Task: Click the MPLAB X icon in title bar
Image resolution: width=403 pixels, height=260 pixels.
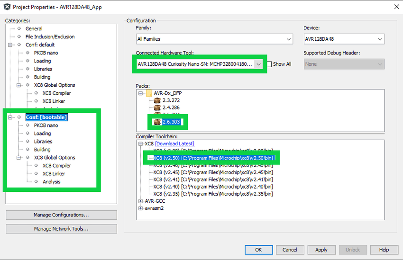Action: tap(7, 7)
